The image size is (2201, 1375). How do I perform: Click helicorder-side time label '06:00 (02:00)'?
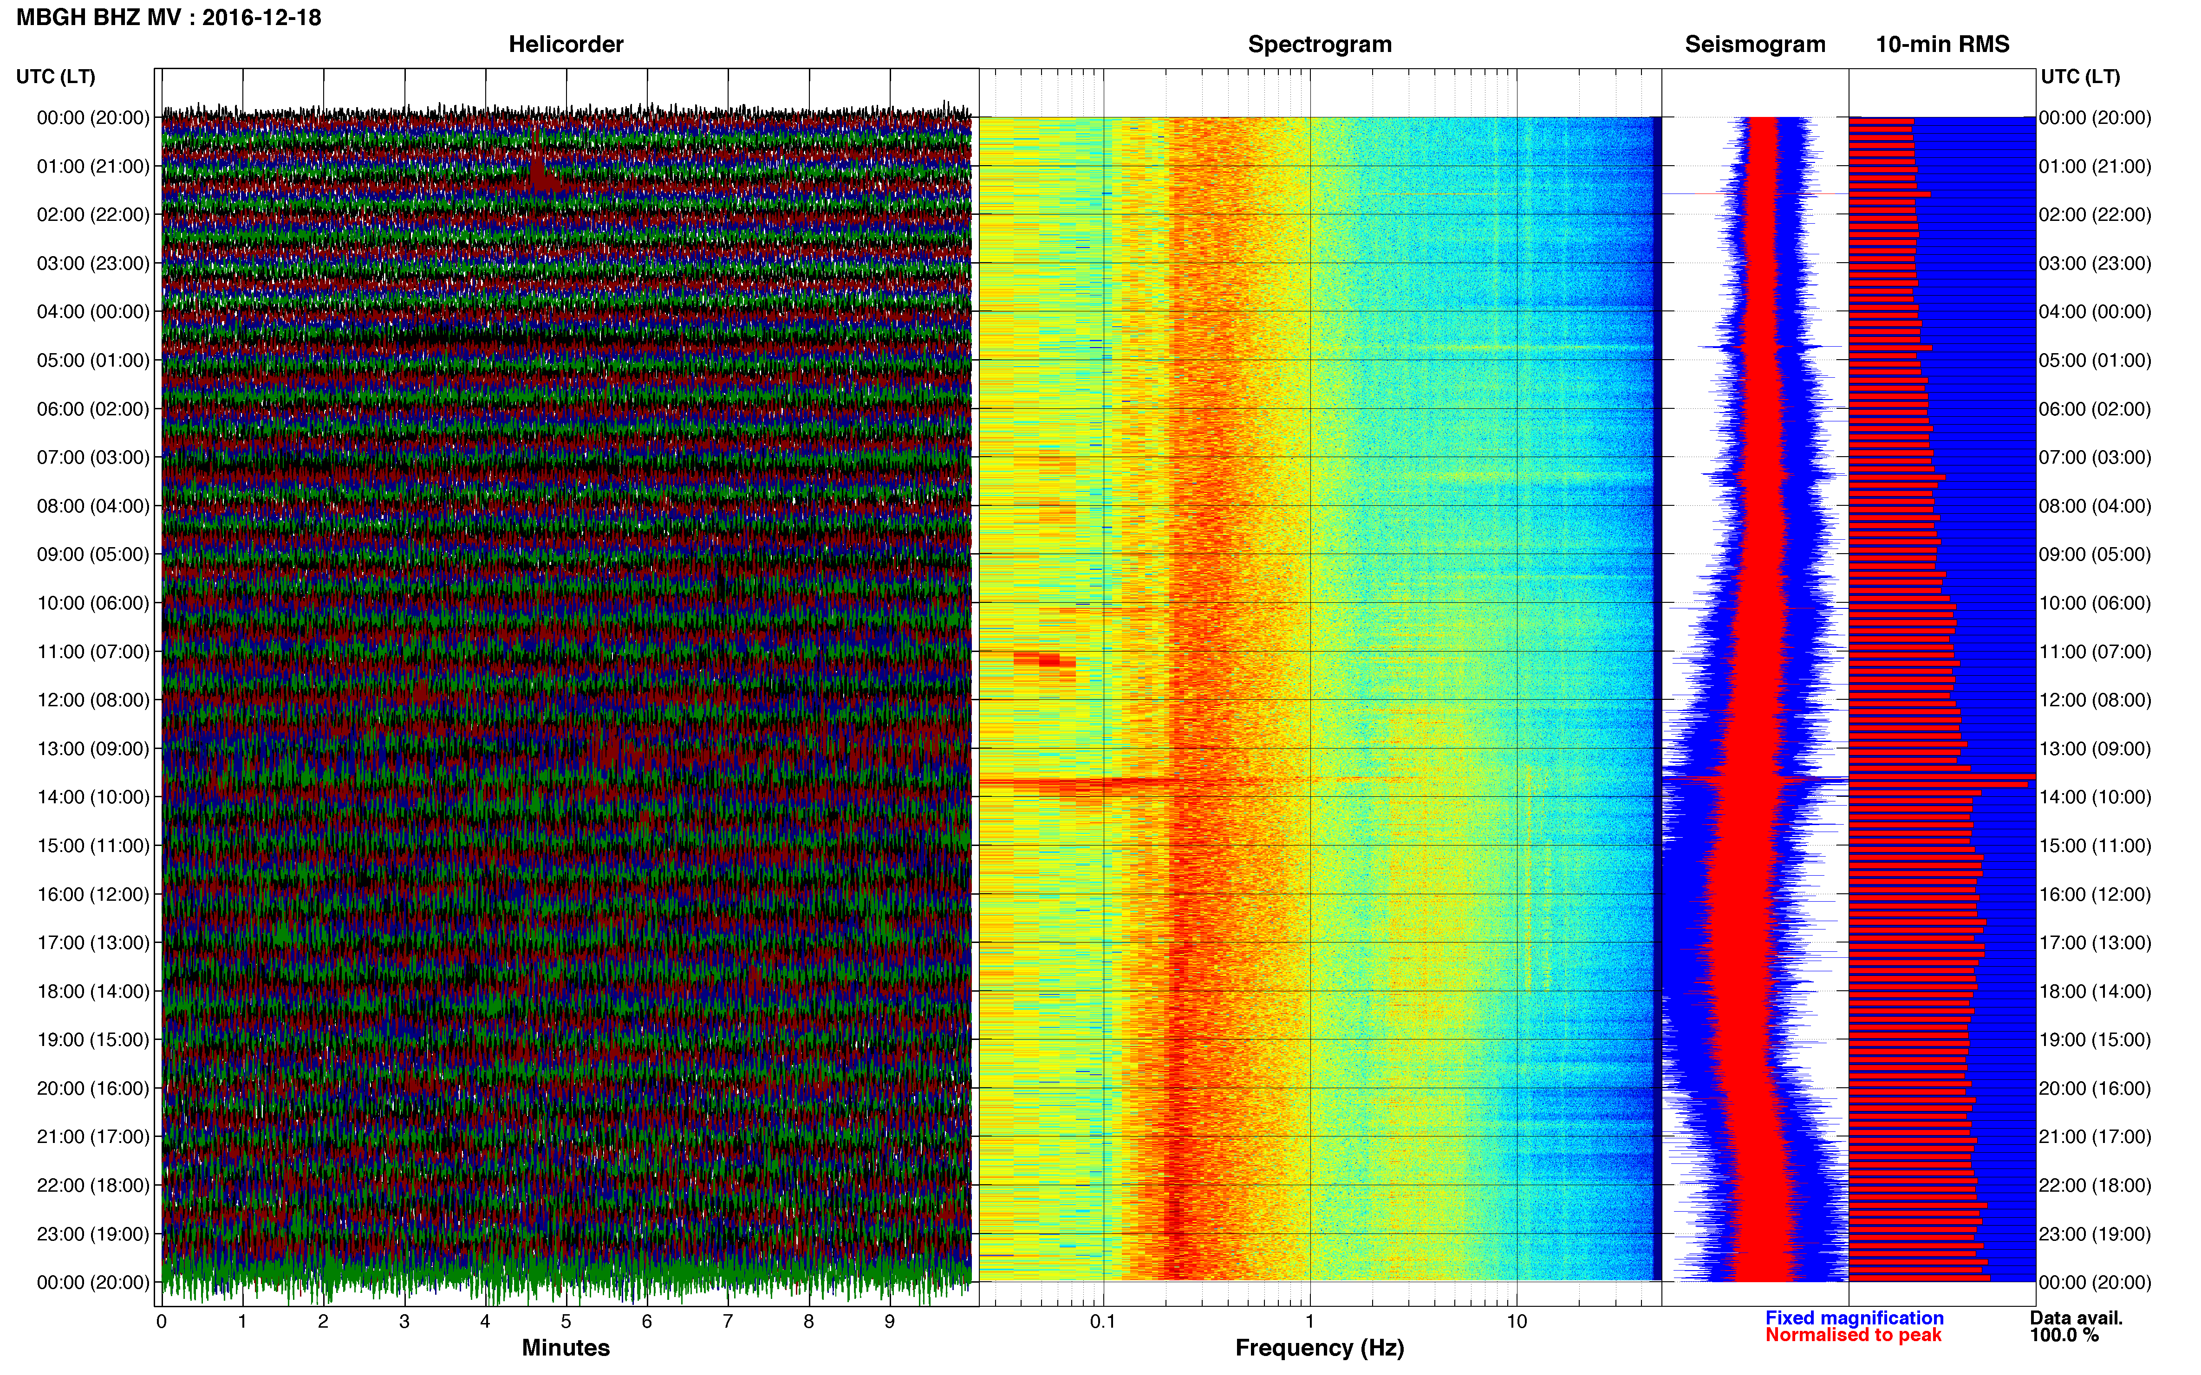(93, 409)
